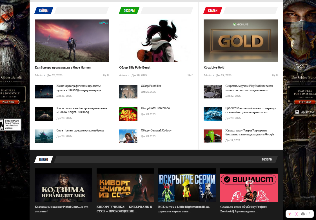Play 'Вскрытие серии' Little Nightmares video thumbnail
This screenshot has height=220, width=316.
(187, 185)
